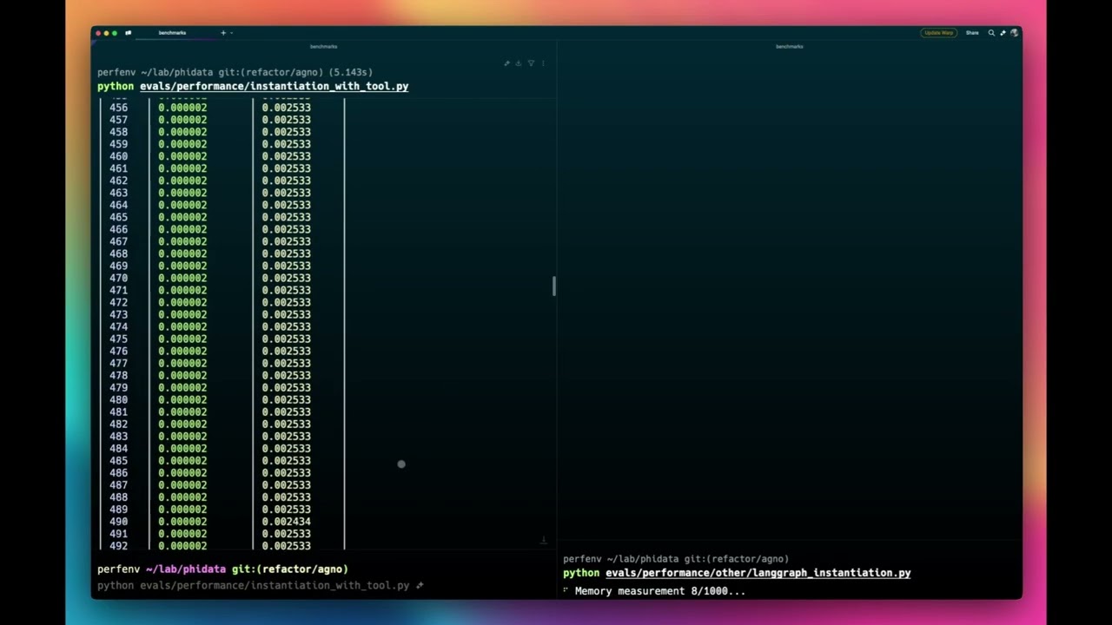Image resolution: width=1112 pixels, height=625 pixels.
Task: Click row number 492
Action: [x=118, y=546]
